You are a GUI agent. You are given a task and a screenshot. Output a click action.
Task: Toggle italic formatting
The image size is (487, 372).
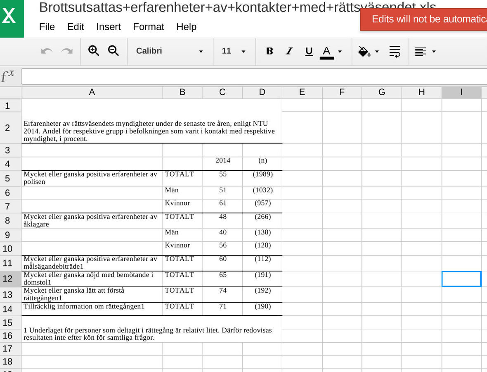pos(289,51)
